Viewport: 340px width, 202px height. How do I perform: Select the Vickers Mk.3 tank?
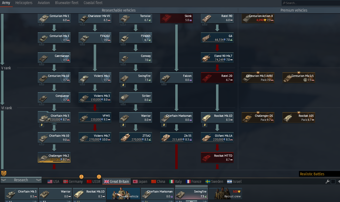[95, 98]
